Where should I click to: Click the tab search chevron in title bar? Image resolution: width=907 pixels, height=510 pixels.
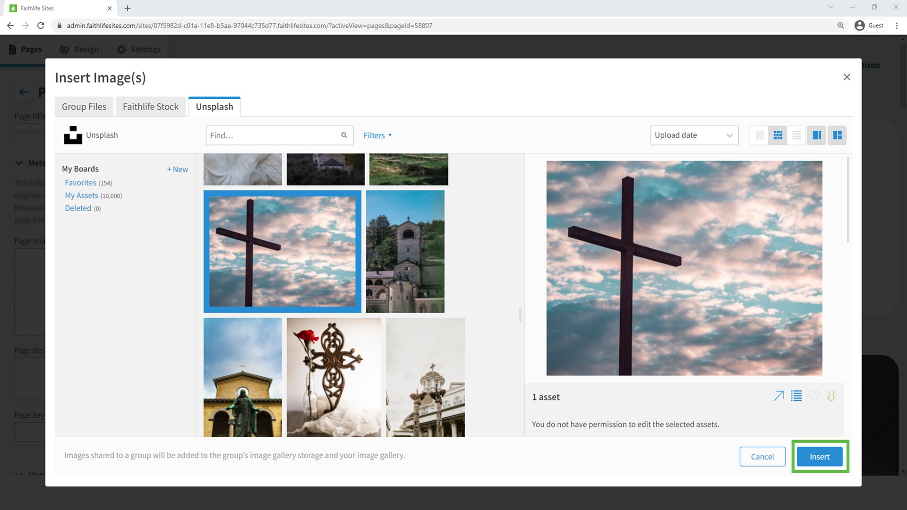point(830,7)
